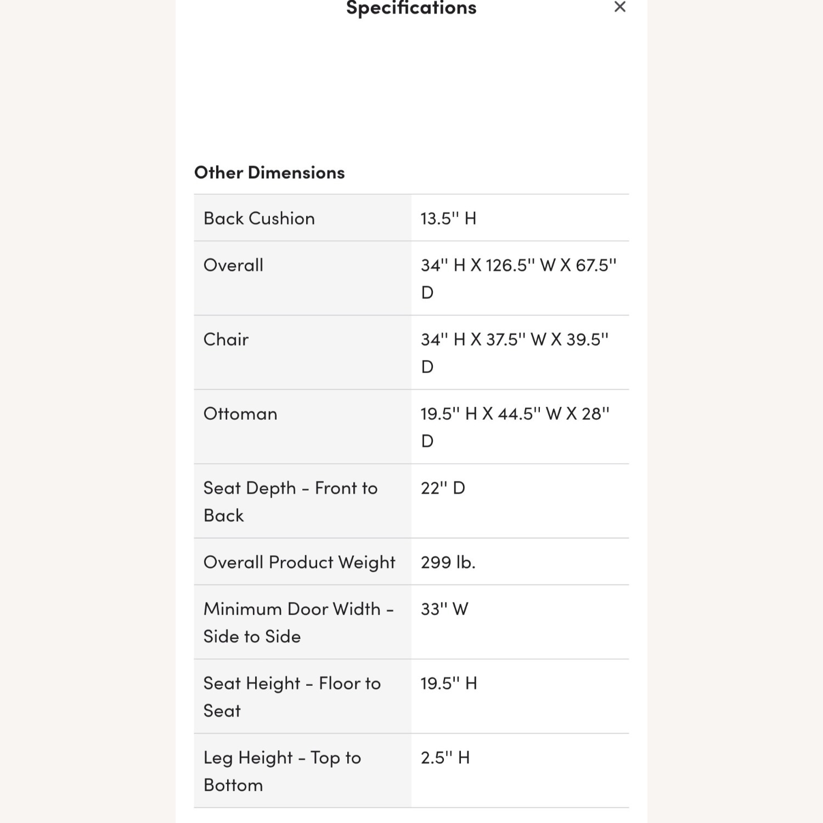Close the Specifications panel
Viewport: 823px width, 823px height.
[620, 7]
